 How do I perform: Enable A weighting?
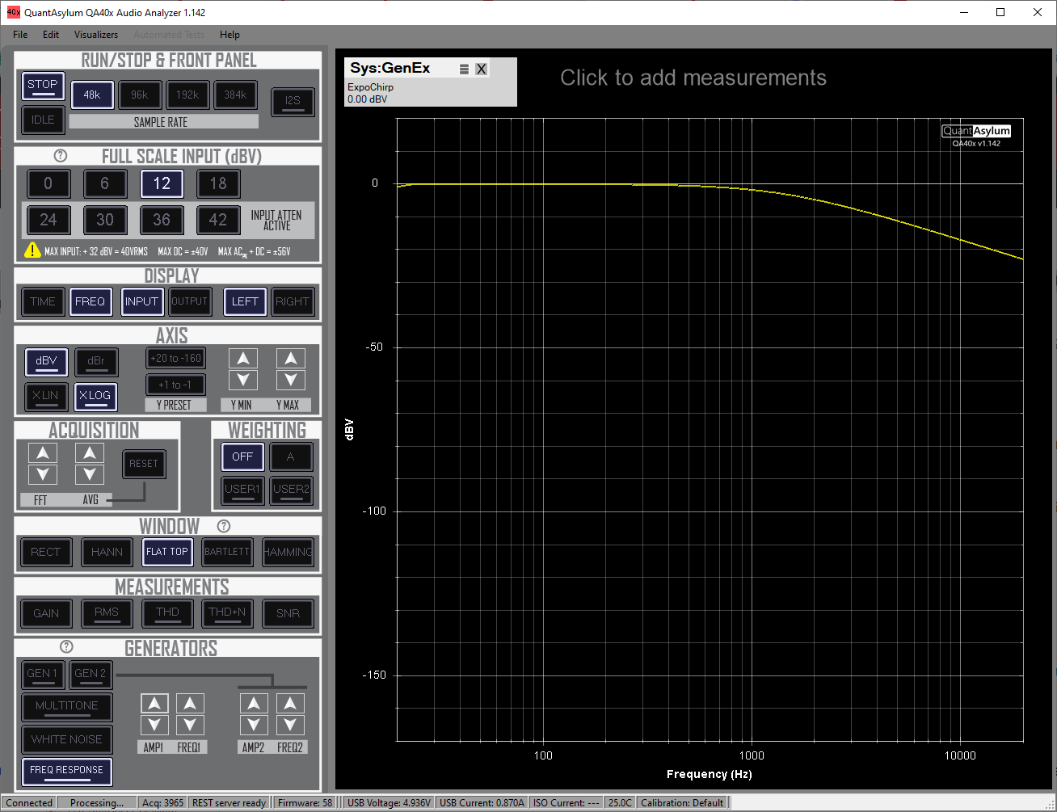pos(291,457)
